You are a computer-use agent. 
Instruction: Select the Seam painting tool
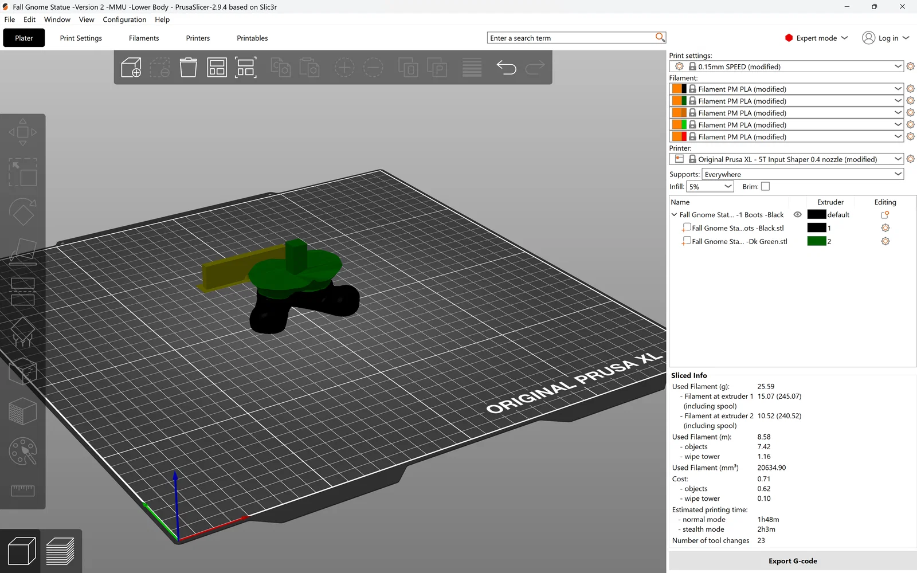(x=23, y=372)
